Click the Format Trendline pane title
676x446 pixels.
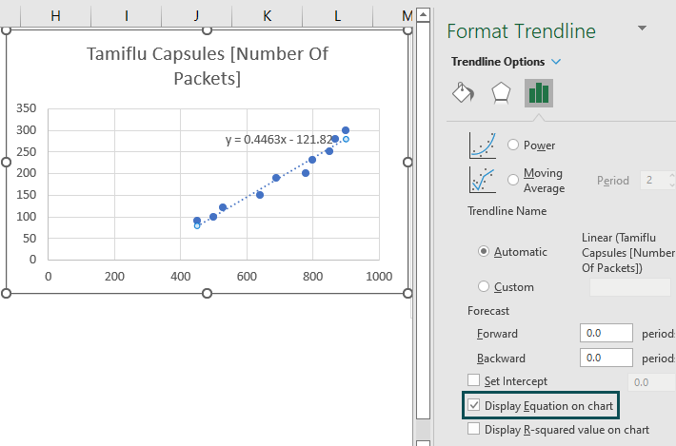click(x=521, y=31)
